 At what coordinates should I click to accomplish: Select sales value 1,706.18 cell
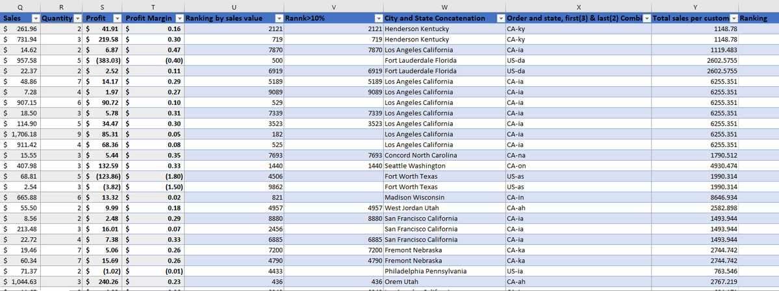[20, 134]
